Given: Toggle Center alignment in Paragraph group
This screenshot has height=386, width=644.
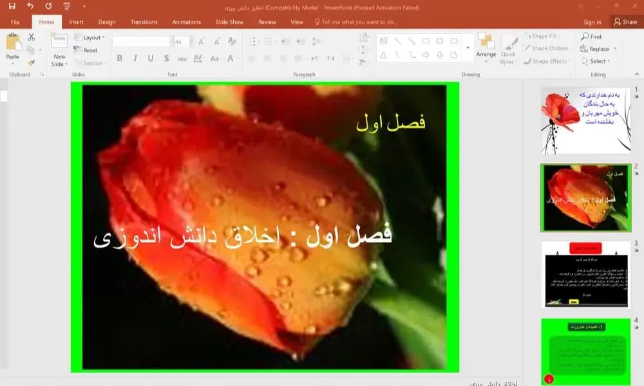Looking at the screenshot, I should [267, 59].
